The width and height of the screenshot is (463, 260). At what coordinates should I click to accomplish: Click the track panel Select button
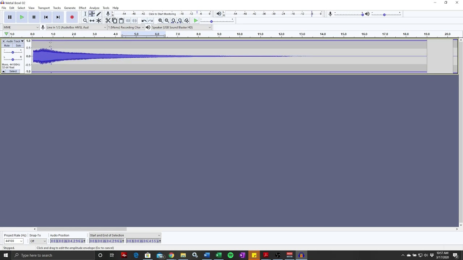pyautogui.click(x=13, y=71)
